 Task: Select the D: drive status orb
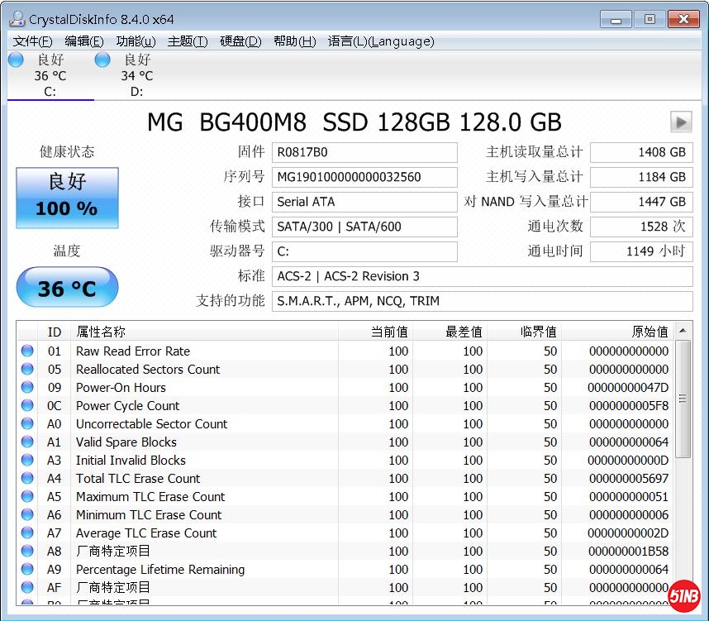pos(102,60)
